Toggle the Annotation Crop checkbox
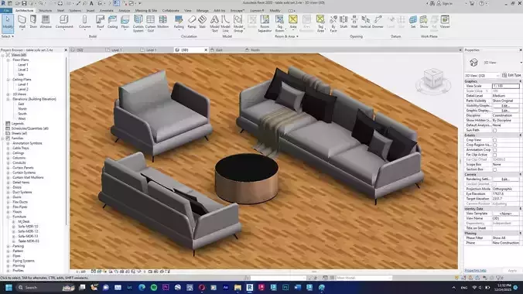 (x=494, y=150)
